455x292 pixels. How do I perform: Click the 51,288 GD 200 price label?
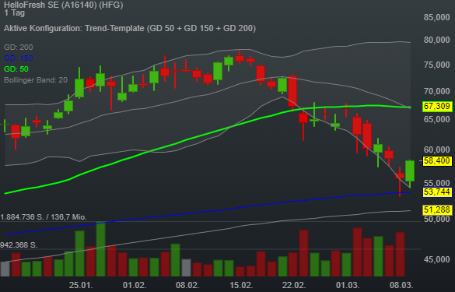pyautogui.click(x=437, y=209)
